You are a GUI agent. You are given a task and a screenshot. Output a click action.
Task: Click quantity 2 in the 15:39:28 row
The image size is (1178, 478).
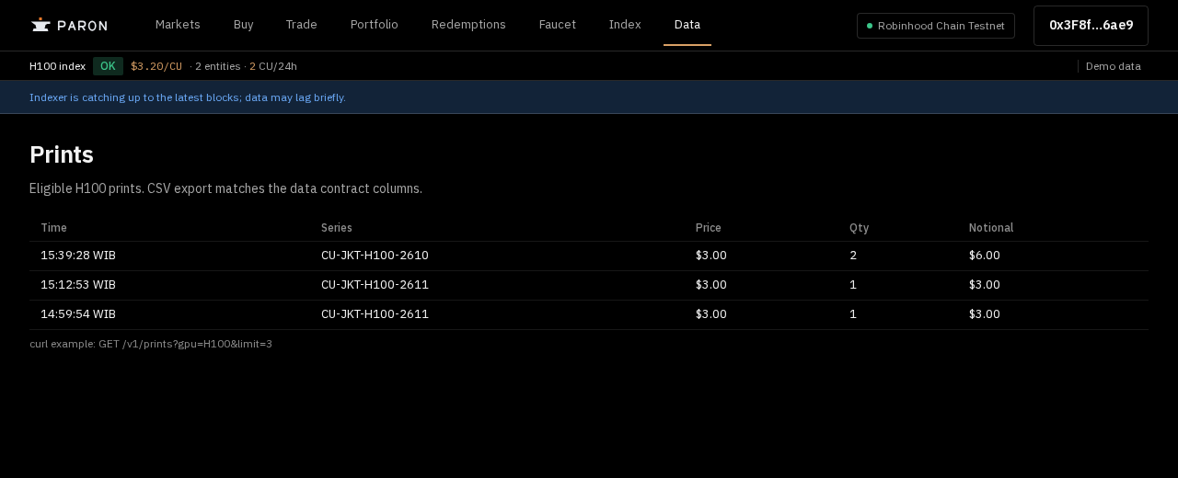[x=853, y=256]
